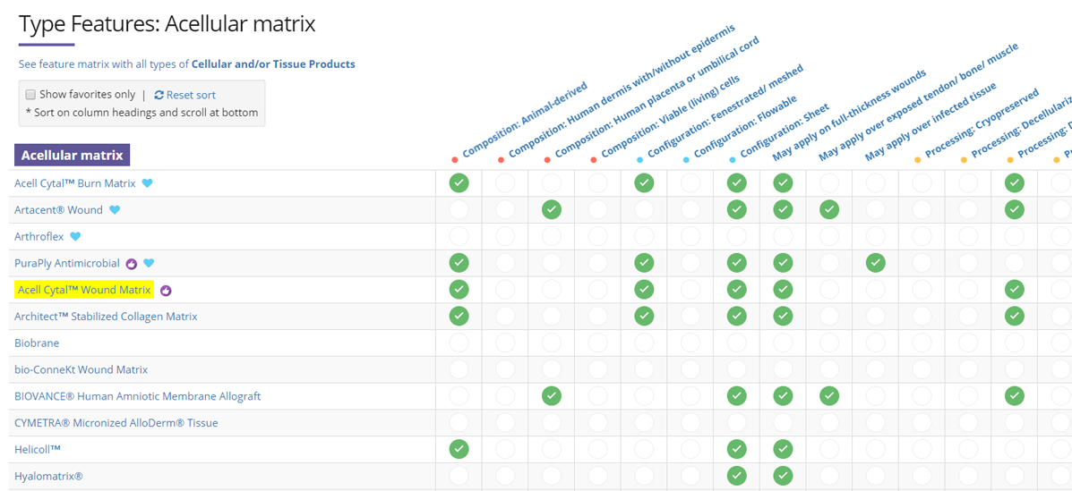Image resolution: width=1072 pixels, height=491 pixels.
Task: Open the Biobrane product link
Action: click(x=37, y=343)
